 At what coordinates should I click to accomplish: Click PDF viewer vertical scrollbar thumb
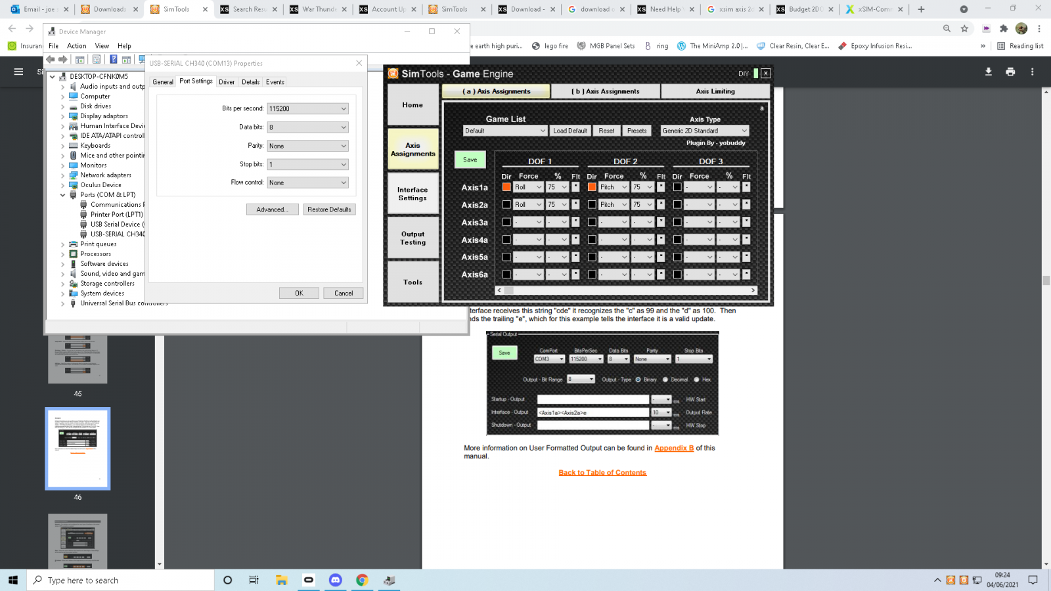1046,280
